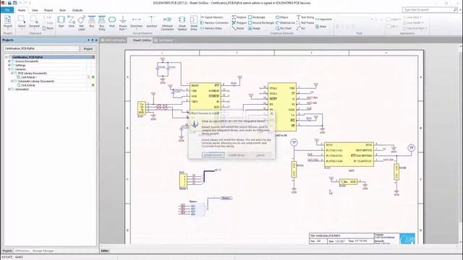Click the search box in title area
Image resolution: width=463 pixels, height=260 pixels.
click(x=430, y=9)
